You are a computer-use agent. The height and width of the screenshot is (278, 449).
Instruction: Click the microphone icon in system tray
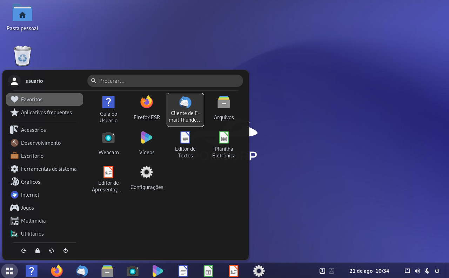[427, 271]
